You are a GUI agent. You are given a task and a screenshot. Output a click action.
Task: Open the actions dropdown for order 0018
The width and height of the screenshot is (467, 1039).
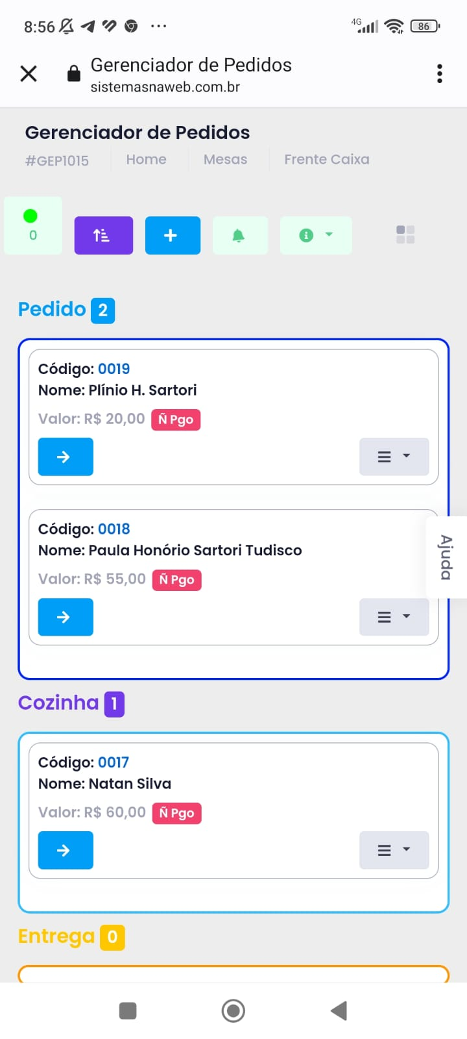[394, 617]
